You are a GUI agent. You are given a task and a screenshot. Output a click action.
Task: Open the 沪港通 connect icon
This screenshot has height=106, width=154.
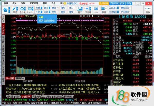tap(87, 9)
